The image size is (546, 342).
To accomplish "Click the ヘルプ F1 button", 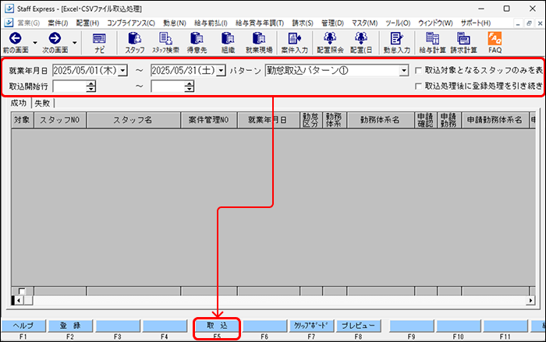I will click(23, 326).
